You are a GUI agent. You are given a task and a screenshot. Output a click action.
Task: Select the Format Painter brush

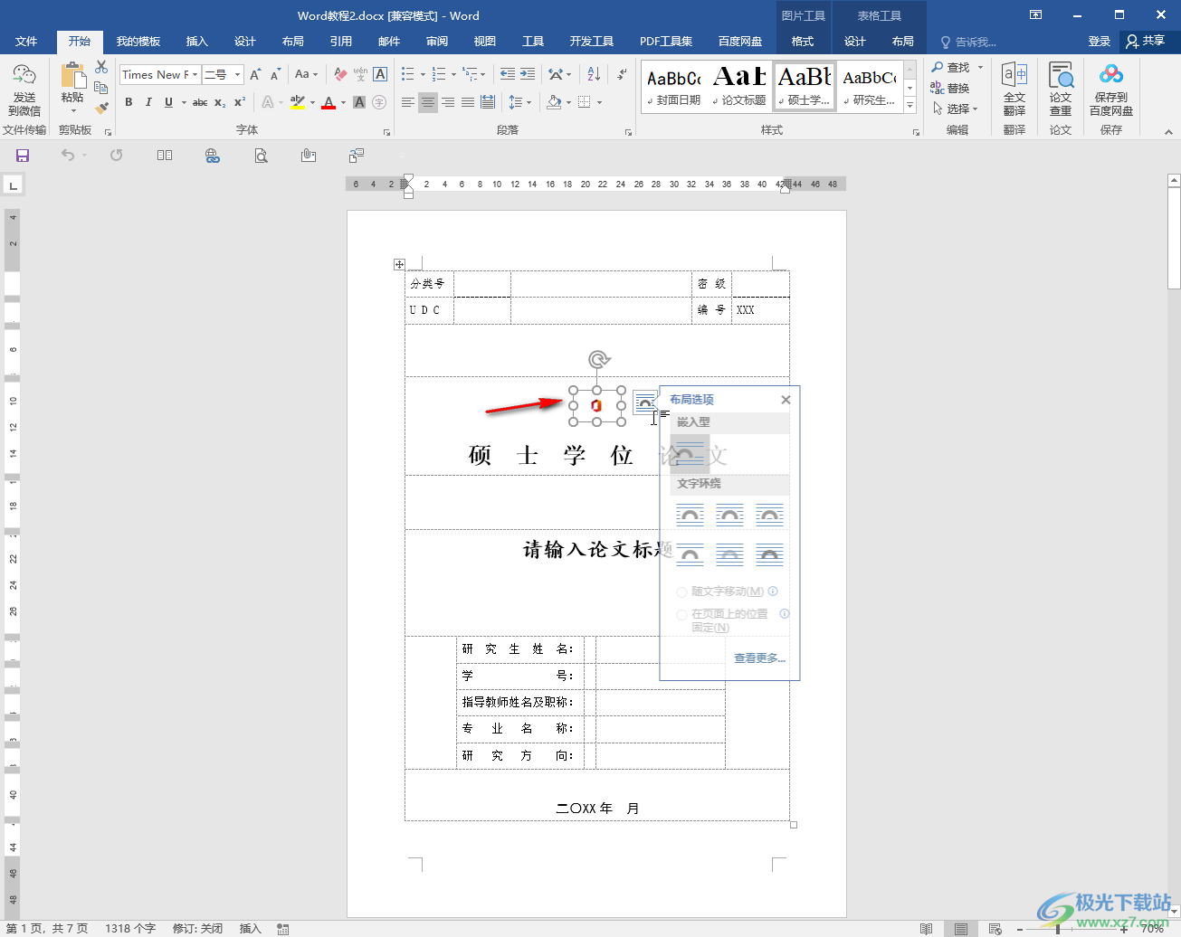click(x=101, y=108)
